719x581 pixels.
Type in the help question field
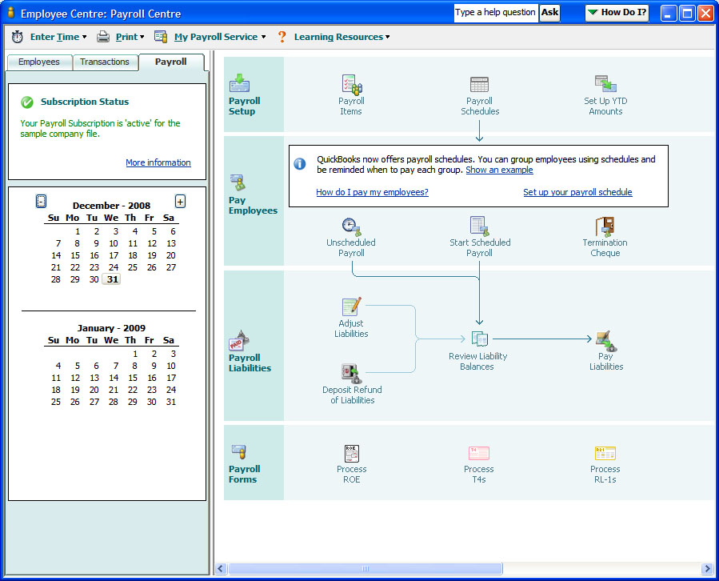click(496, 13)
